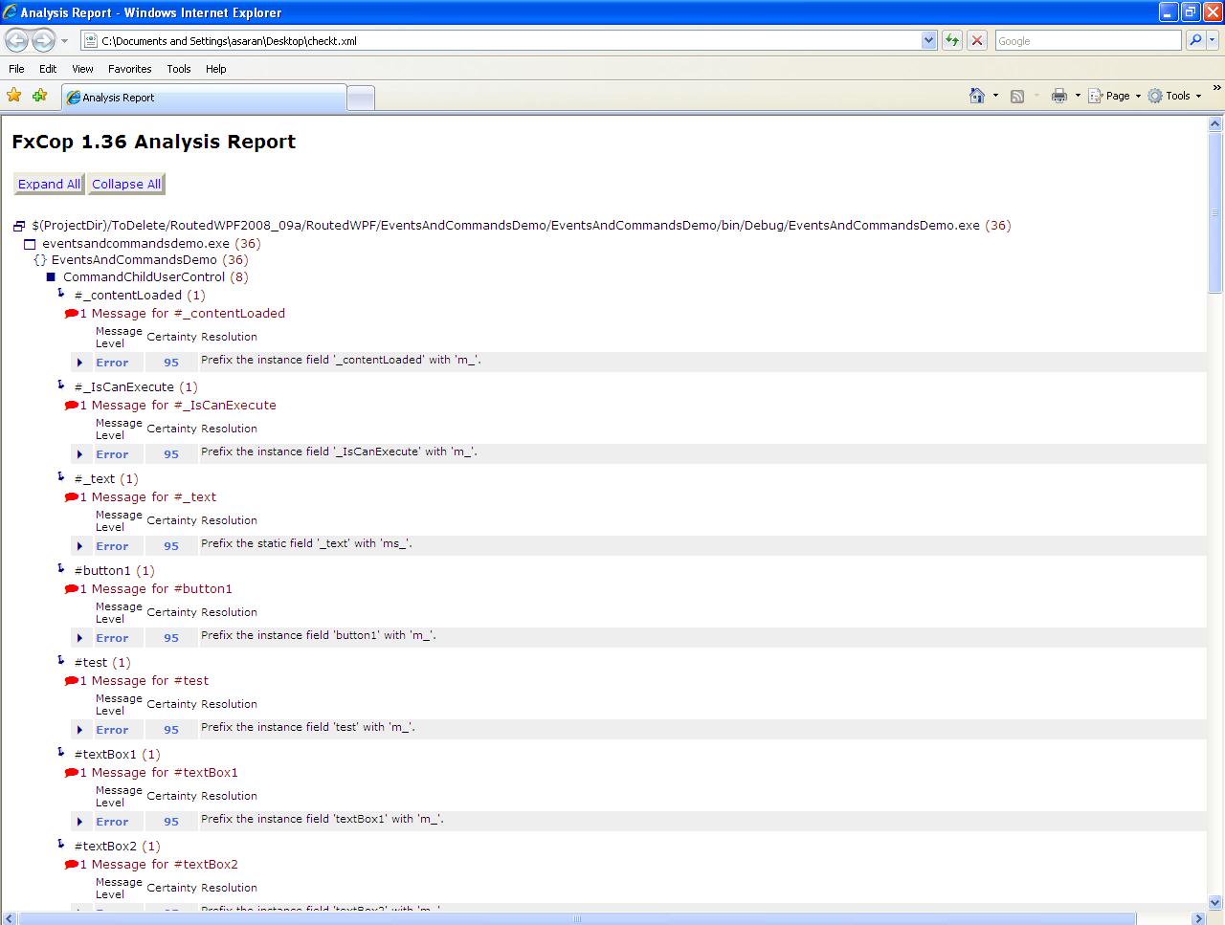
Task: Expand the Error row for '_IsCanExecute' field
Action: [80, 454]
